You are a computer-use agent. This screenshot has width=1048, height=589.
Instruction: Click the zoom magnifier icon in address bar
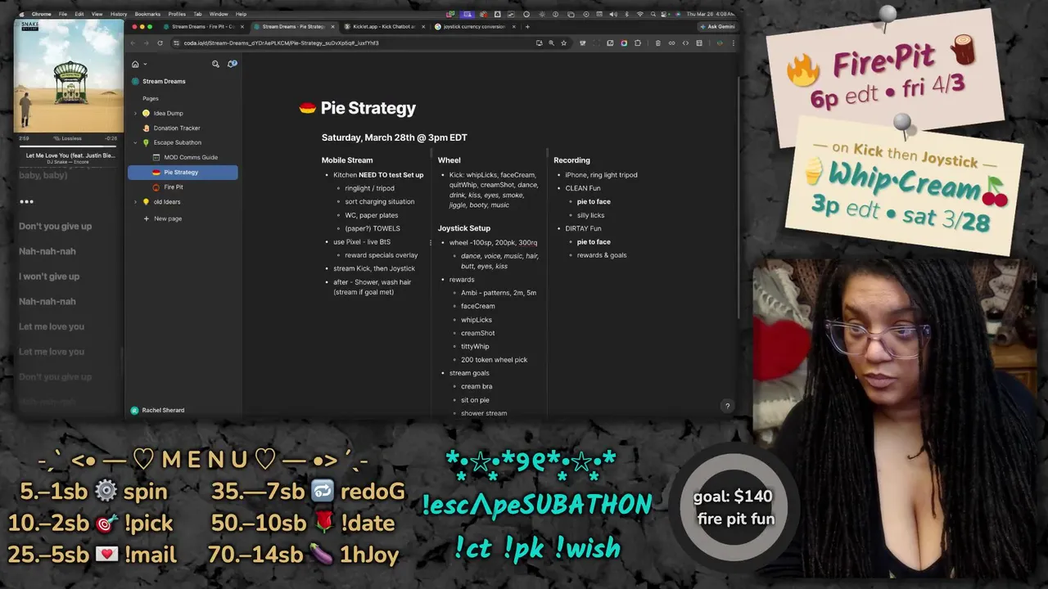pyautogui.click(x=551, y=43)
